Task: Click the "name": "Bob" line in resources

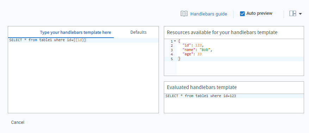Action: click(x=197, y=50)
